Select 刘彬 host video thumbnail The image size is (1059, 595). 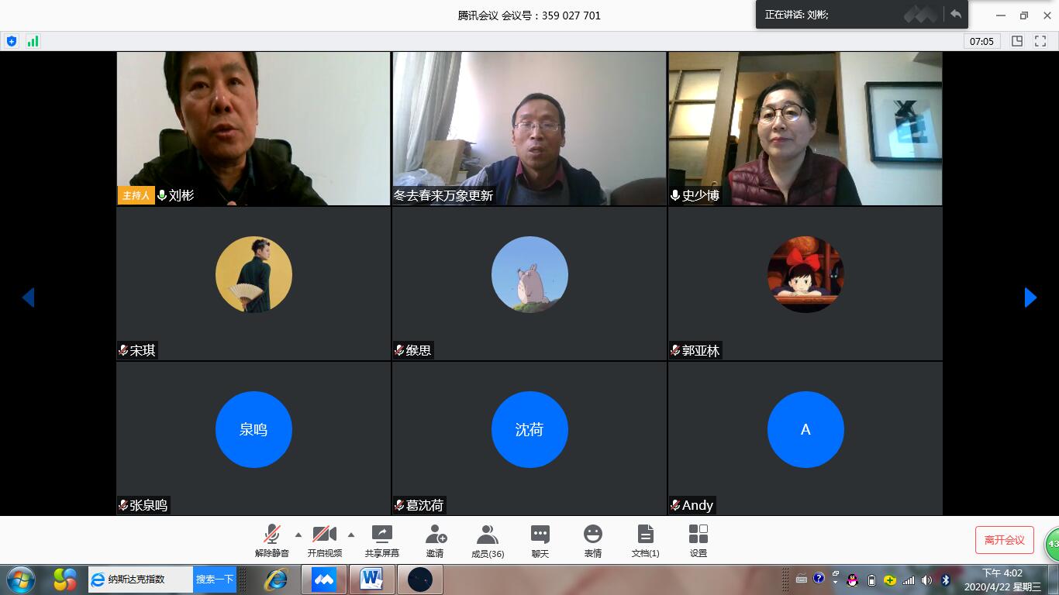(254, 129)
